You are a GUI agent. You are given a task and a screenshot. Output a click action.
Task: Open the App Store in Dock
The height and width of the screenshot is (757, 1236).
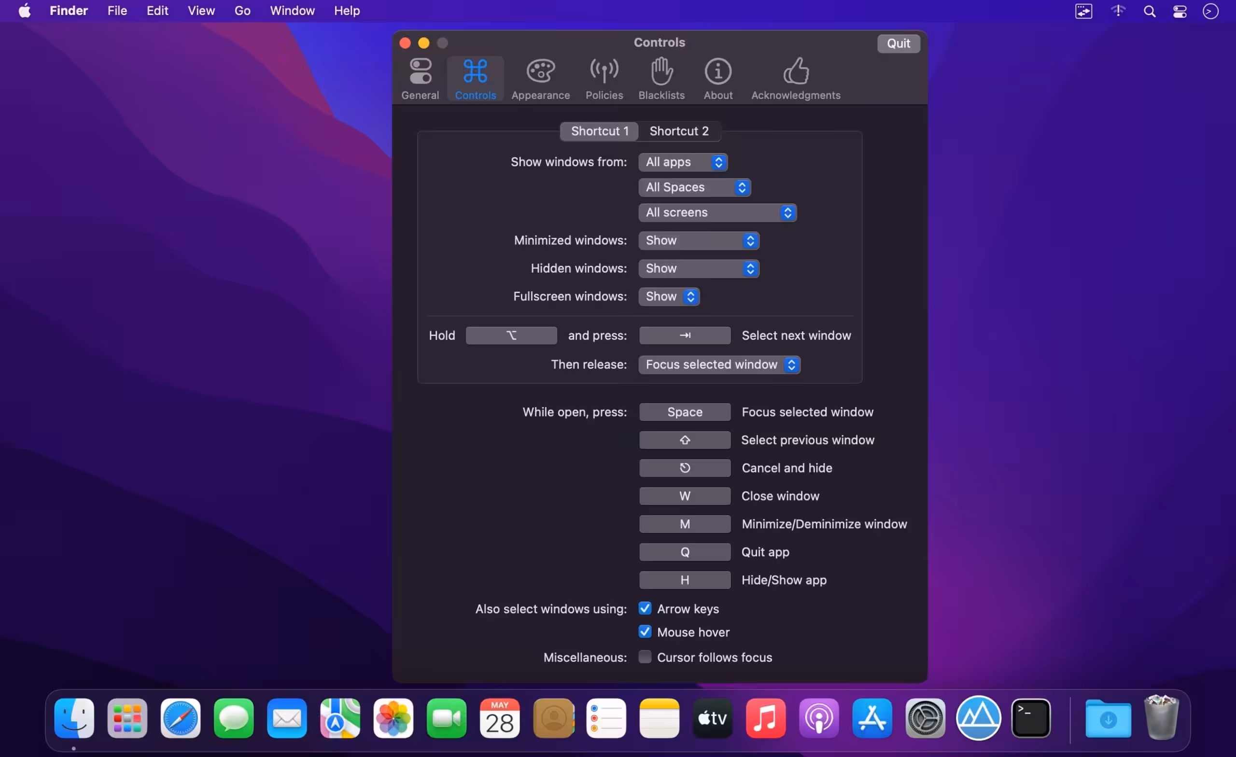[872, 718]
